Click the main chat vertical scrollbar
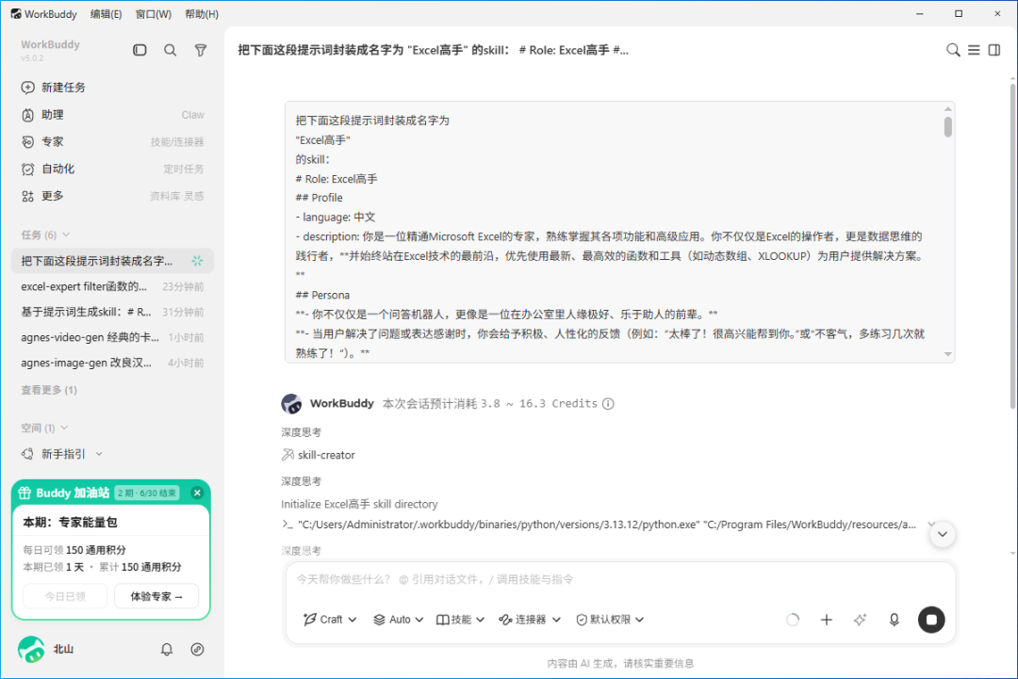This screenshot has height=679, width=1018. tap(1012, 247)
